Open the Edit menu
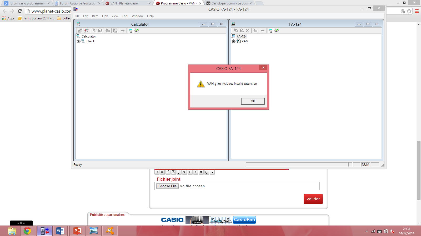The width and height of the screenshot is (421, 236). [86, 16]
